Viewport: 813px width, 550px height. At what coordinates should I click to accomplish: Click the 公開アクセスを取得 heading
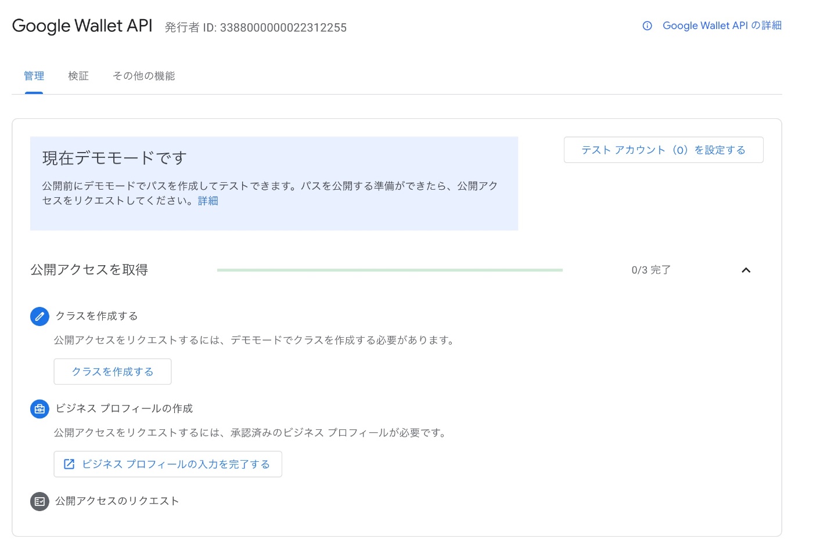(89, 270)
